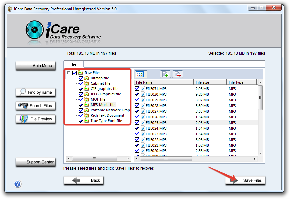Click the view mode grid icon
The height and width of the screenshot is (199, 290).
coord(140,74)
